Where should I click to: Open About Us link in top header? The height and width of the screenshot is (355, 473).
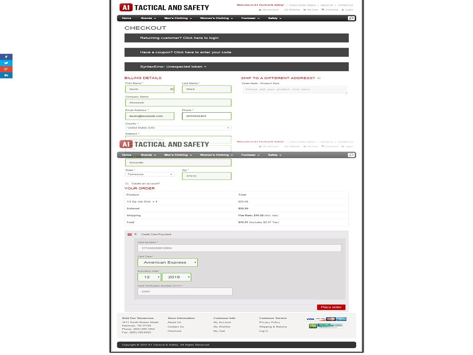(x=327, y=5)
